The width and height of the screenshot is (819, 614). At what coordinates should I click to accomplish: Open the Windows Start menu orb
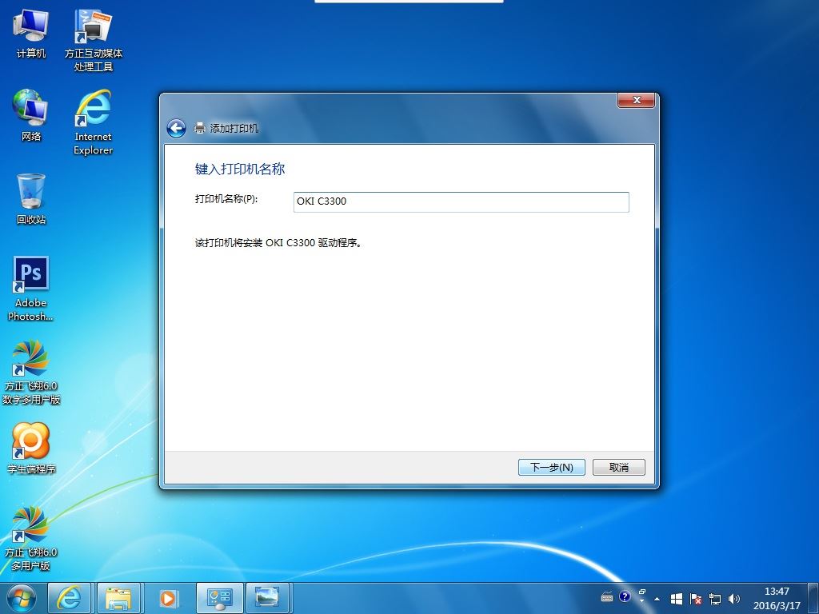(22, 598)
